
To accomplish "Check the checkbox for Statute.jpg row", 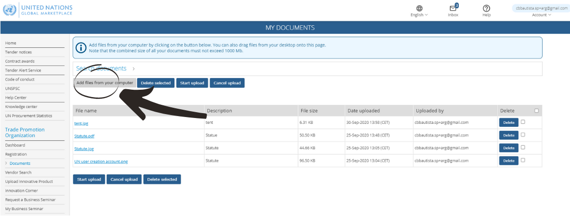I will point(522,147).
